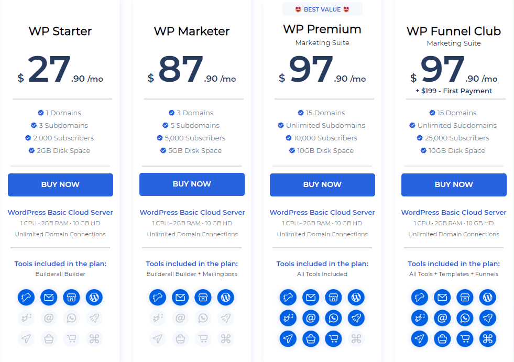Image resolution: width=514 pixels, height=362 pixels.
Task: Click the rocket icon in WP Funnel Club
Action: 487,318
